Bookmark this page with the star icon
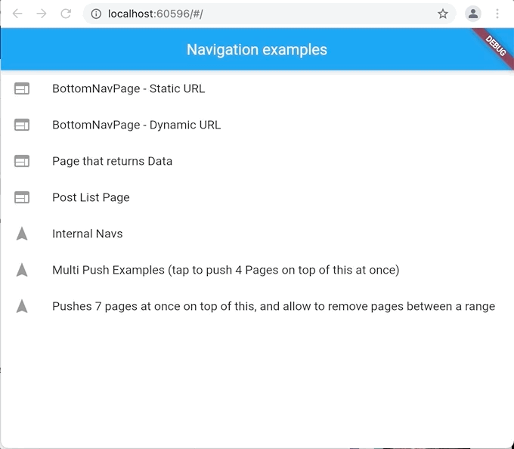This screenshot has height=449, width=514. 442,14
